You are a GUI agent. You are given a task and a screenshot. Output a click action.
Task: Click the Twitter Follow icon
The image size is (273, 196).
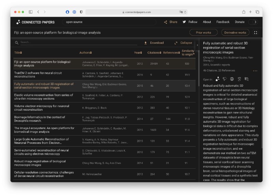(x=184, y=22)
